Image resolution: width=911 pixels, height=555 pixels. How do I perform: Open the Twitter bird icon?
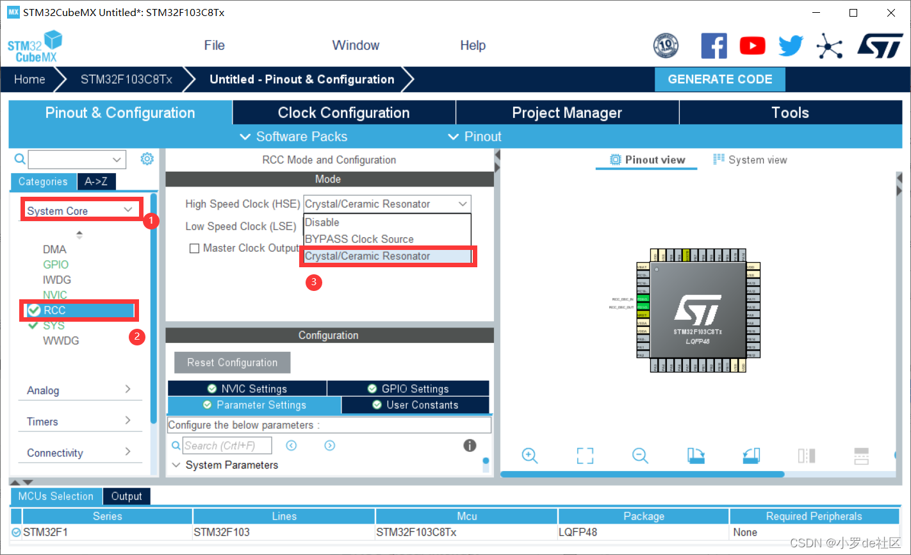pos(791,46)
